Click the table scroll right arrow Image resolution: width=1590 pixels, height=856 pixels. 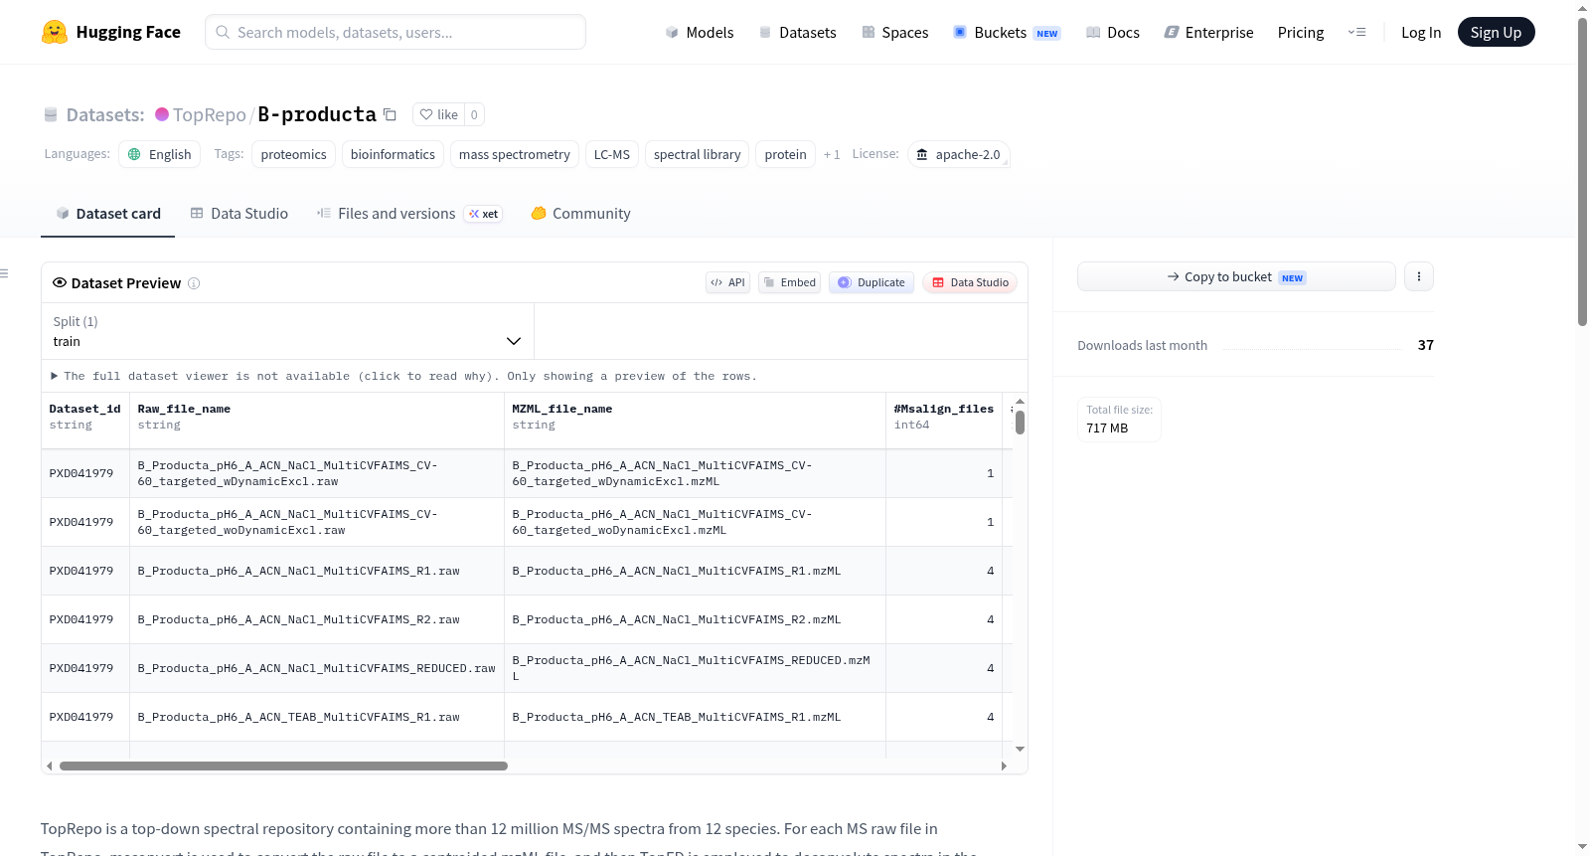click(1004, 766)
